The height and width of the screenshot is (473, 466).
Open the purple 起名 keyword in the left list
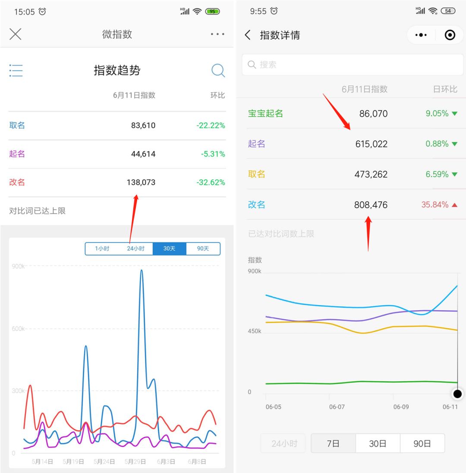(17, 154)
